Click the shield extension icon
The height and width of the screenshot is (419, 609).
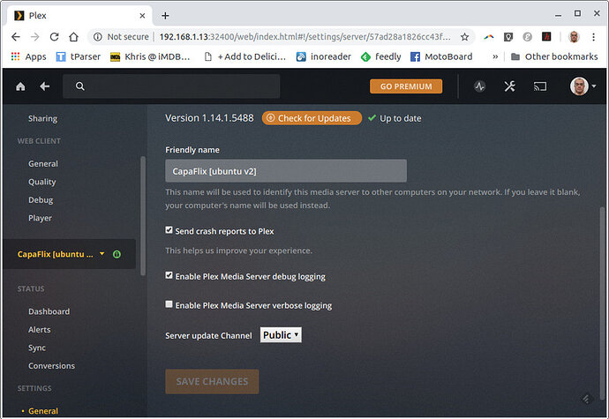pos(508,37)
